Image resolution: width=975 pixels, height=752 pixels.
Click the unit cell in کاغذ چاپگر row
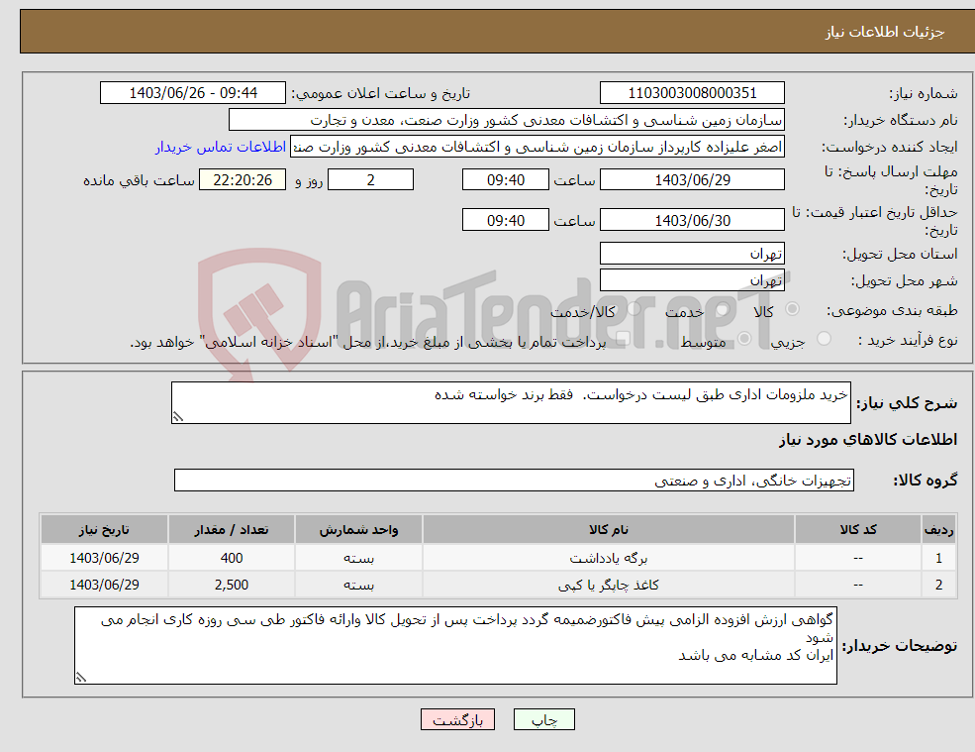[358, 585]
